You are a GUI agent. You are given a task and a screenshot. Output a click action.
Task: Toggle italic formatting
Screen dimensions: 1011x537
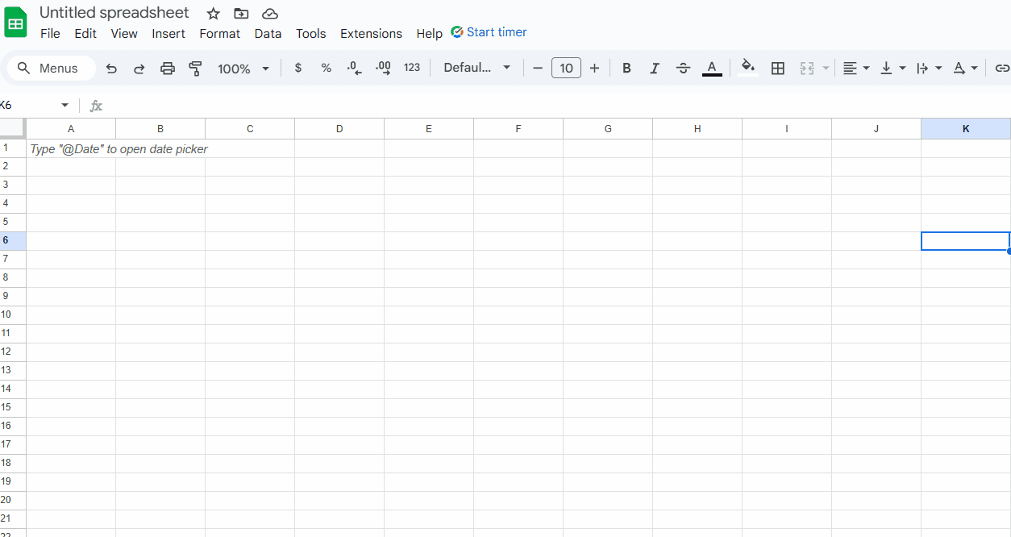coord(655,69)
